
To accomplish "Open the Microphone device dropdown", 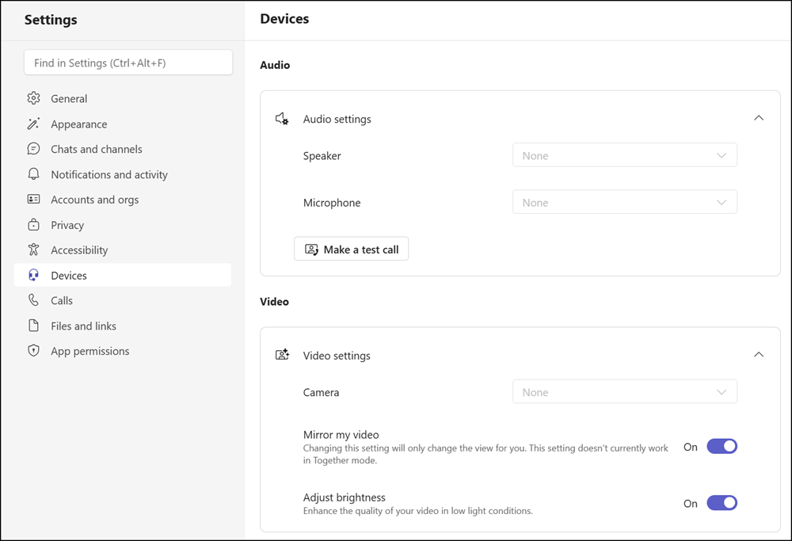I will [x=624, y=202].
